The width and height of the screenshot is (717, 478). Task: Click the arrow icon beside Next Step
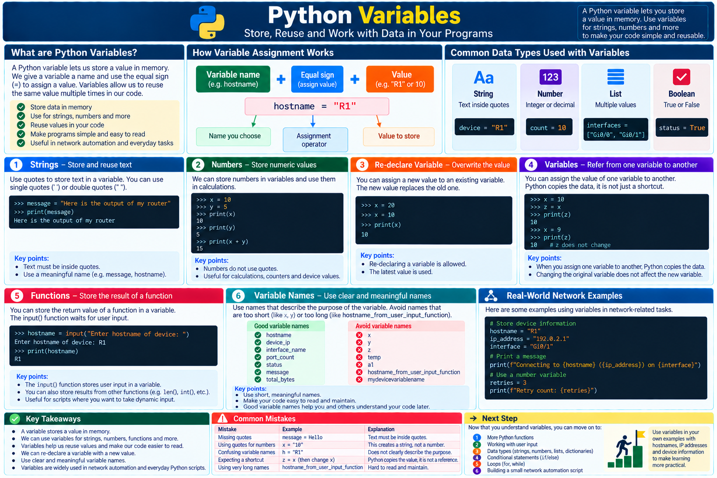click(473, 418)
